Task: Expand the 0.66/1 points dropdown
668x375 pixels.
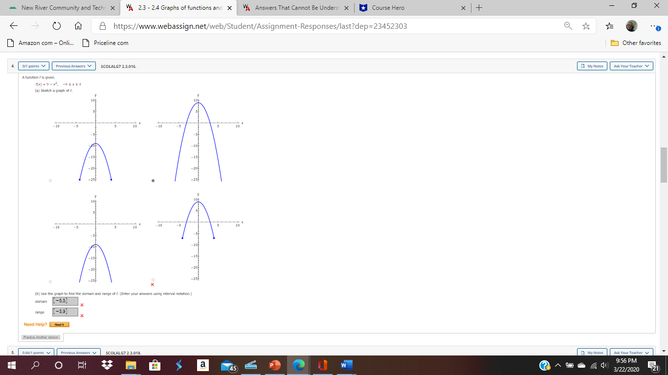Action: pos(36,353)
